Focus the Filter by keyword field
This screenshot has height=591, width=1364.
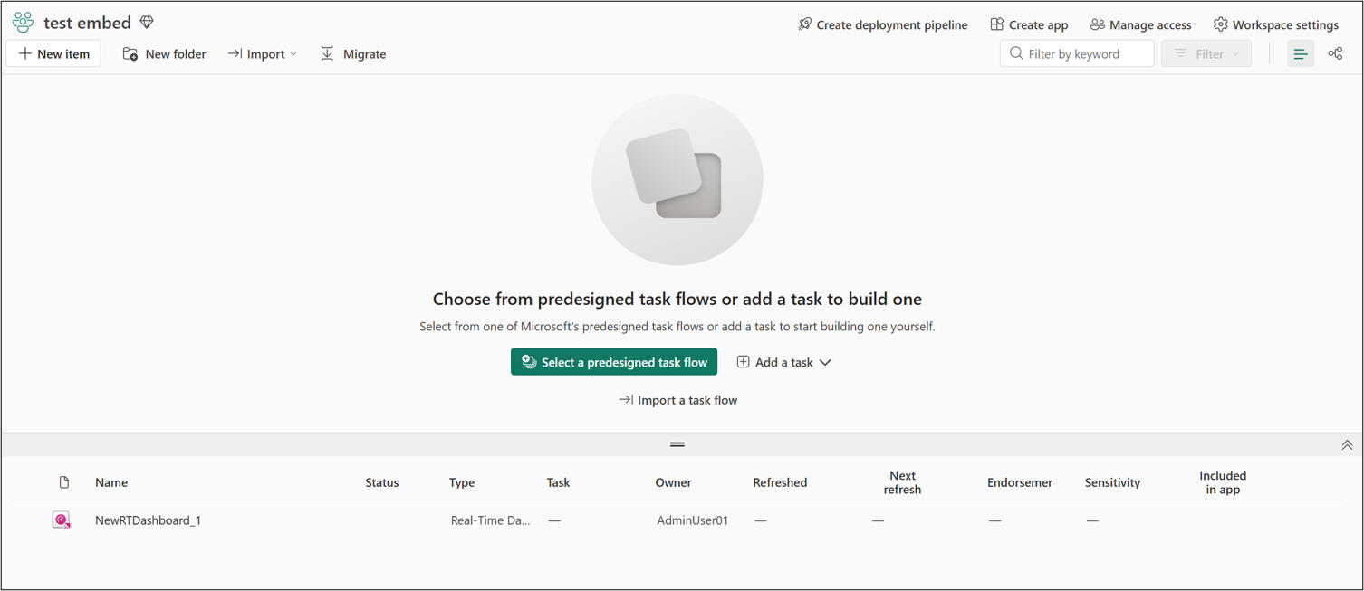coord(1077,53)
